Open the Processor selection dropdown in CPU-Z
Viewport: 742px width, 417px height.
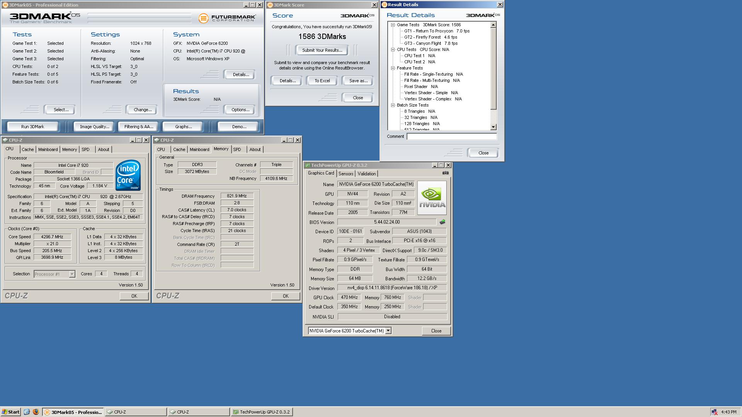coord(72,274)
